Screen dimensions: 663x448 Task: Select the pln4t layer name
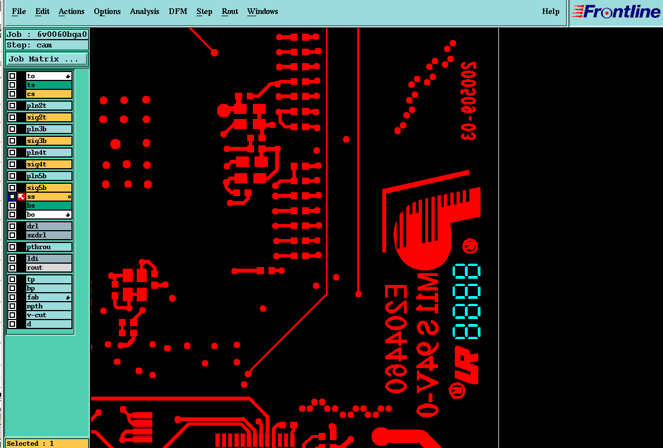[x=49, y=152]
